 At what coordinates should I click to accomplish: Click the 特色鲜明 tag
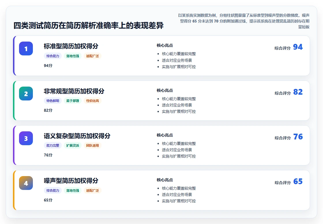click(x=53, y=101)
